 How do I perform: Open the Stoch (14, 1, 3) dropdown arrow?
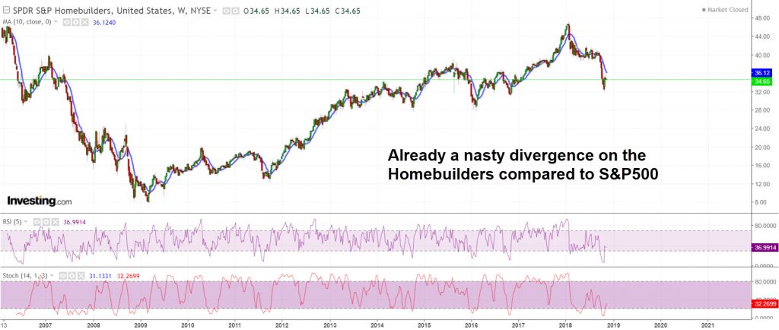pyautogui.click(x=52, y=275)
